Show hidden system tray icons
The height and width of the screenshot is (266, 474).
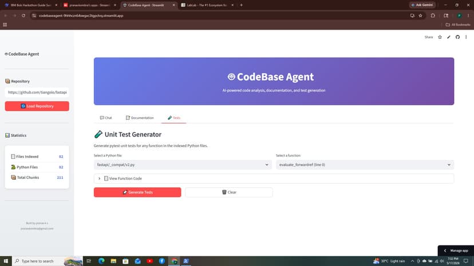(412, 261)
